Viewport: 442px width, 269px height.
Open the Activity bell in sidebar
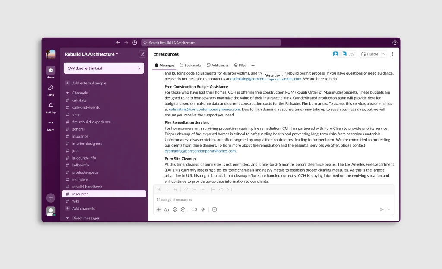51,106
